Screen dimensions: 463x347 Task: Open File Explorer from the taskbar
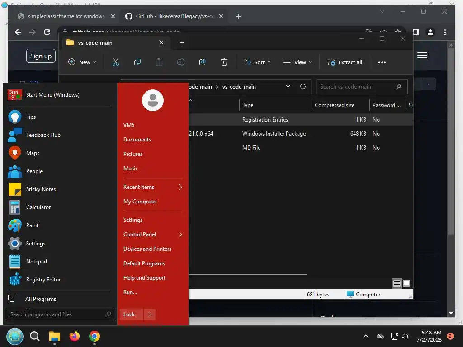[x=55, y=336]
